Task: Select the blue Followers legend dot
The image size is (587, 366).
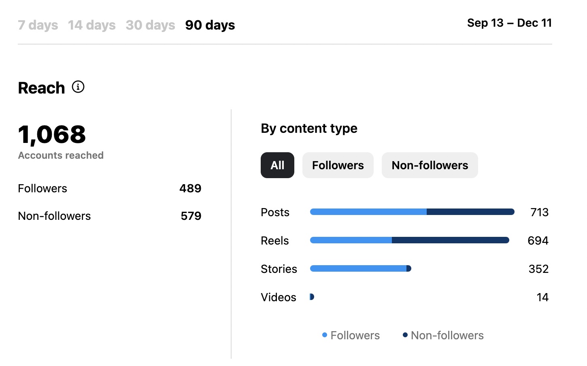Action: 324,335
